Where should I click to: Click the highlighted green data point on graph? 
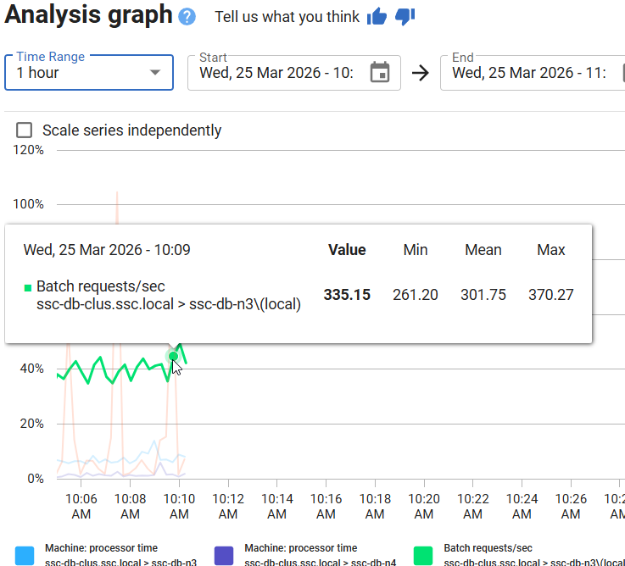[173, 356]
